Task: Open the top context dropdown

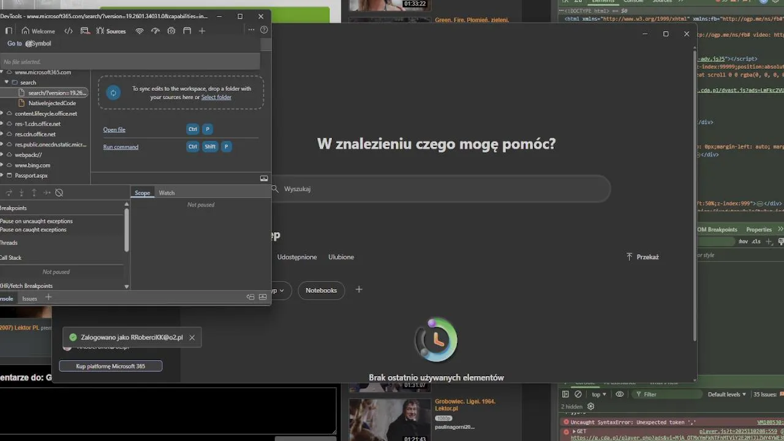Action: pos(598,394)
